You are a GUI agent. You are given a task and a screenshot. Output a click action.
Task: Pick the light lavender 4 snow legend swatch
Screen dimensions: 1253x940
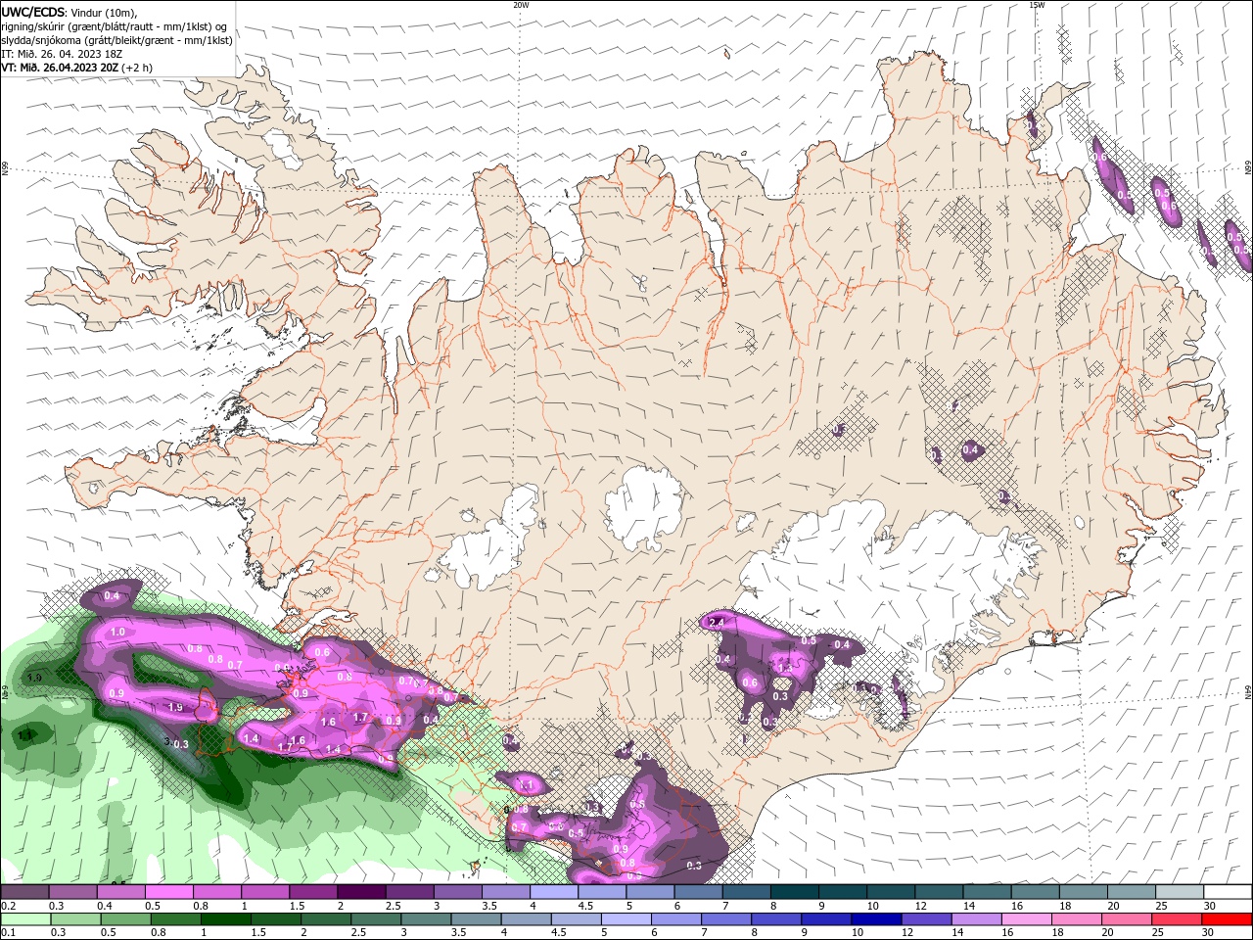pyautogui.click(x=552, y=892)
